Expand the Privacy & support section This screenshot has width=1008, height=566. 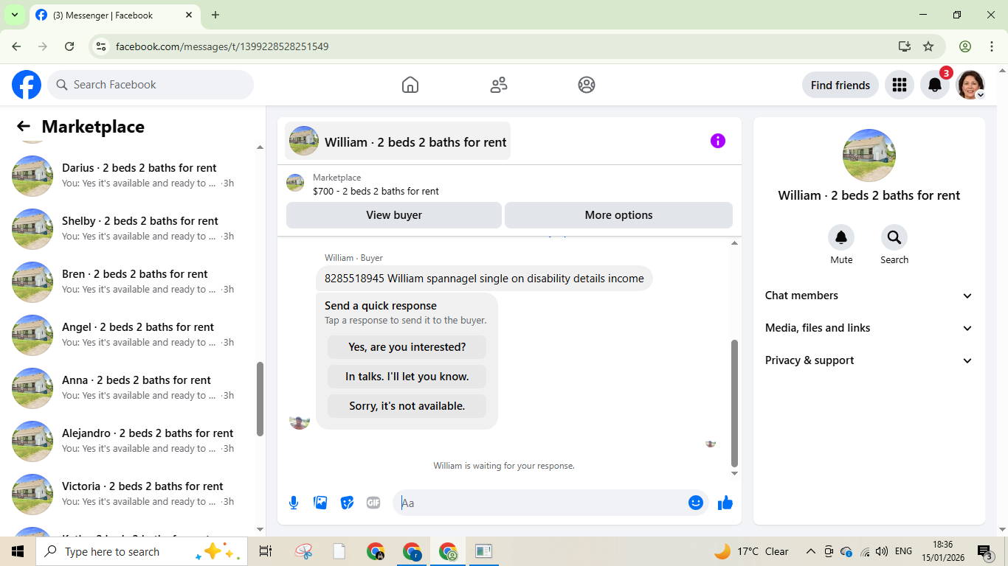869,360
